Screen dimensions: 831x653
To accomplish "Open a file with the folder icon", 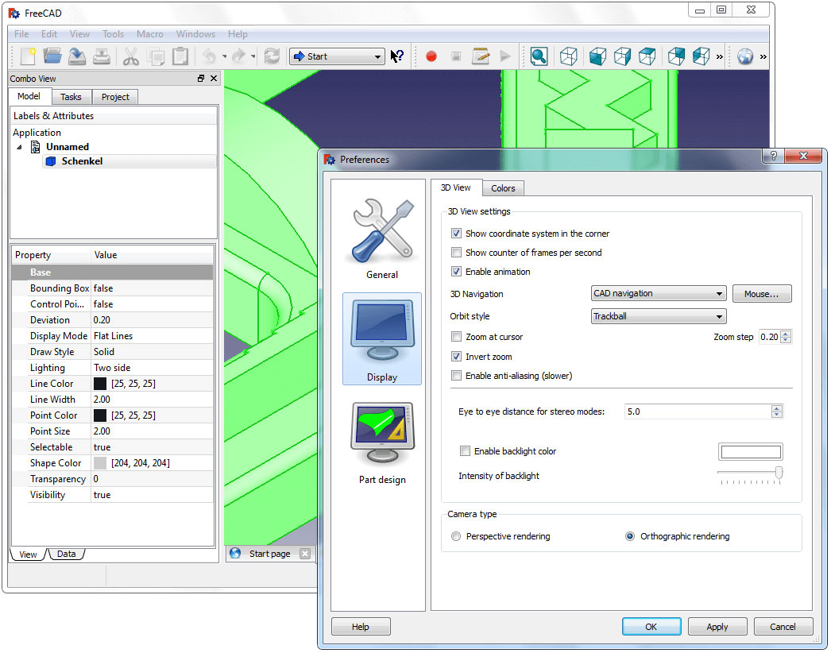I will click(52, 56).
